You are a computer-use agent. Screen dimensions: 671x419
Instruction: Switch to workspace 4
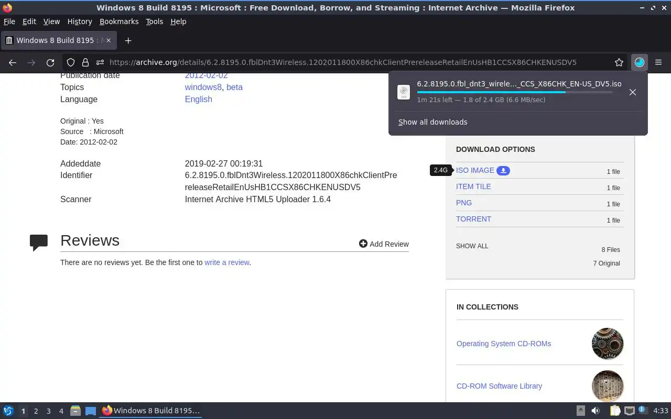click(61, 411)
